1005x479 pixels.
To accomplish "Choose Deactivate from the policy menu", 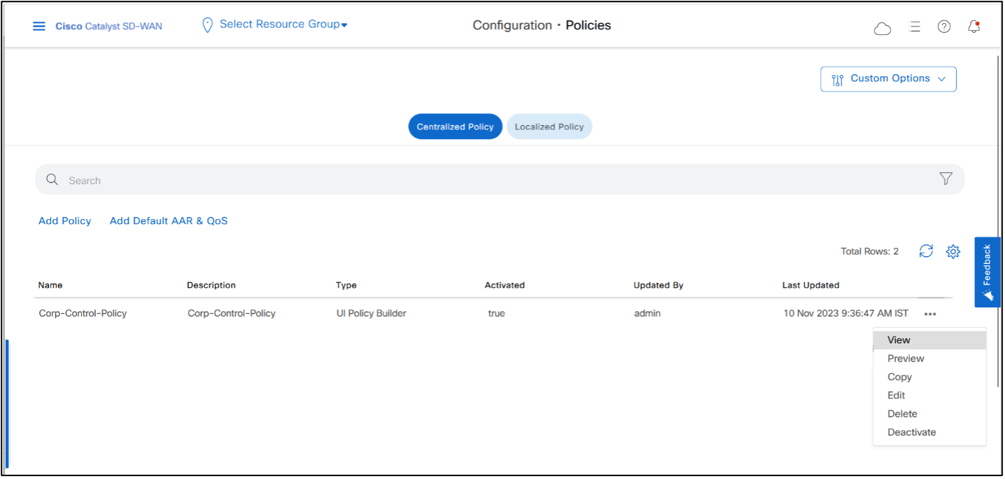I will [x=911, y=432].
